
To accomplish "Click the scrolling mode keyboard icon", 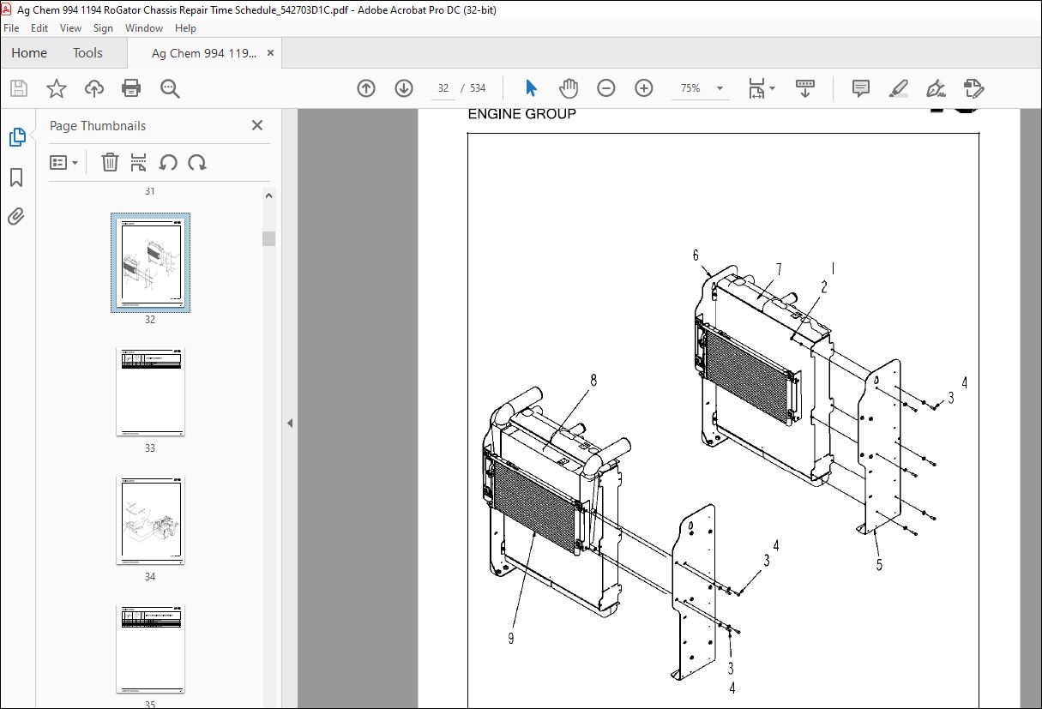I will 805,88.
